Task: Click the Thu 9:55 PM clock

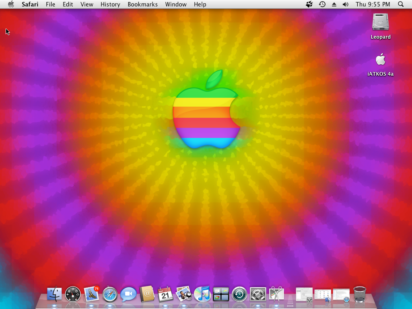Action: [x=373, y=4]
